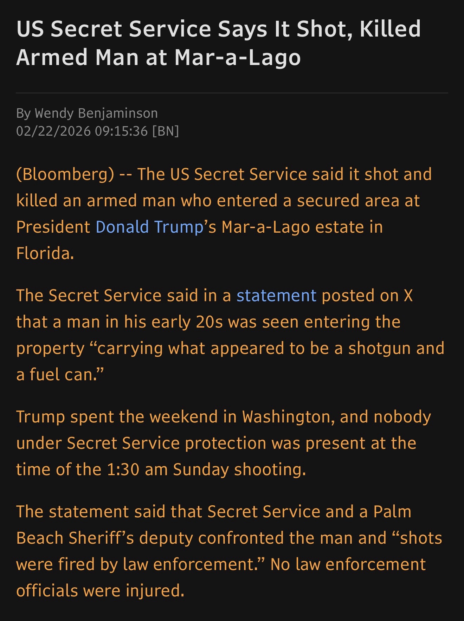Click the article headline text
The width and height of the screenshot is (464, 621).
[218, 43]
